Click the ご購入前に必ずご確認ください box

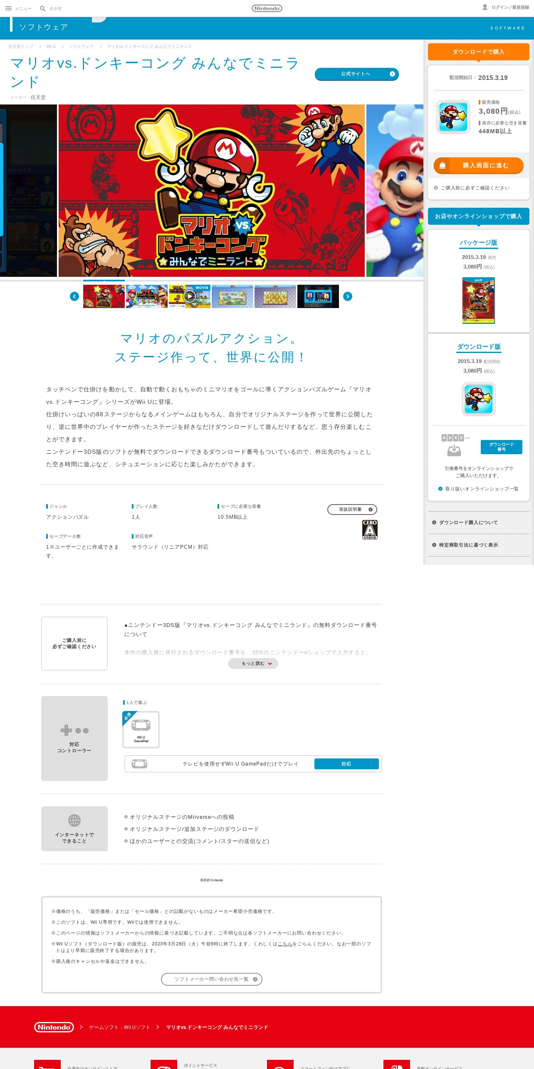click(74, 644)
